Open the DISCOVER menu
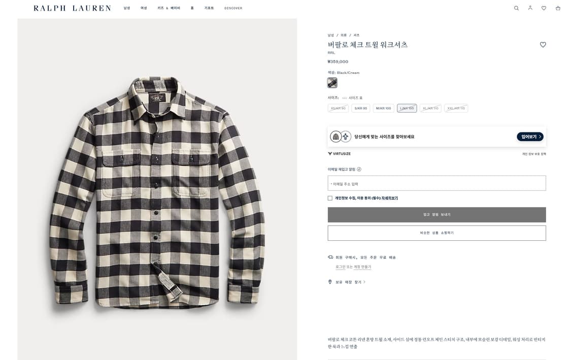Viewport: 571px width, 360px height. coord(233,8)
